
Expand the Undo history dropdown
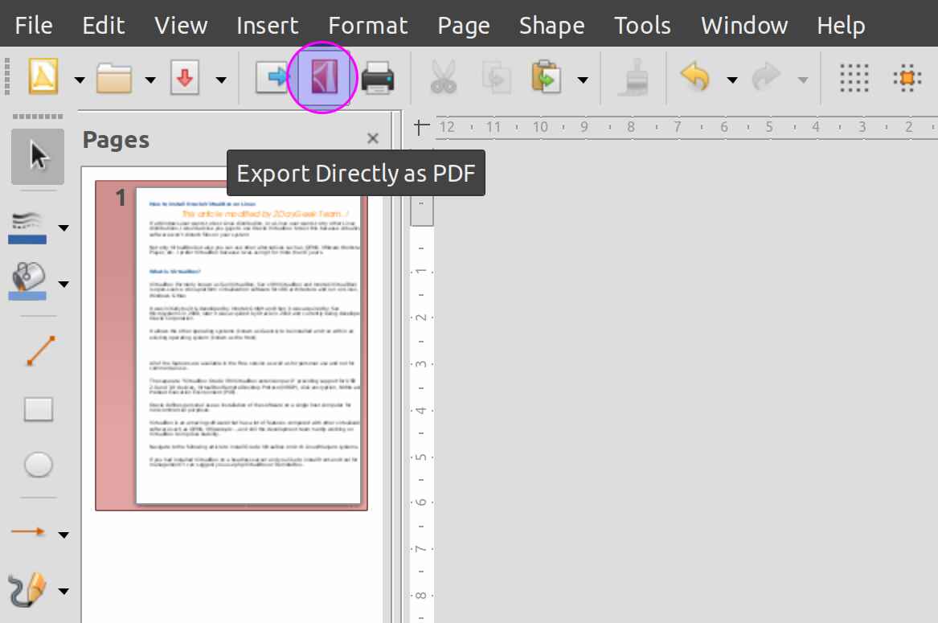tap(732, 78)
